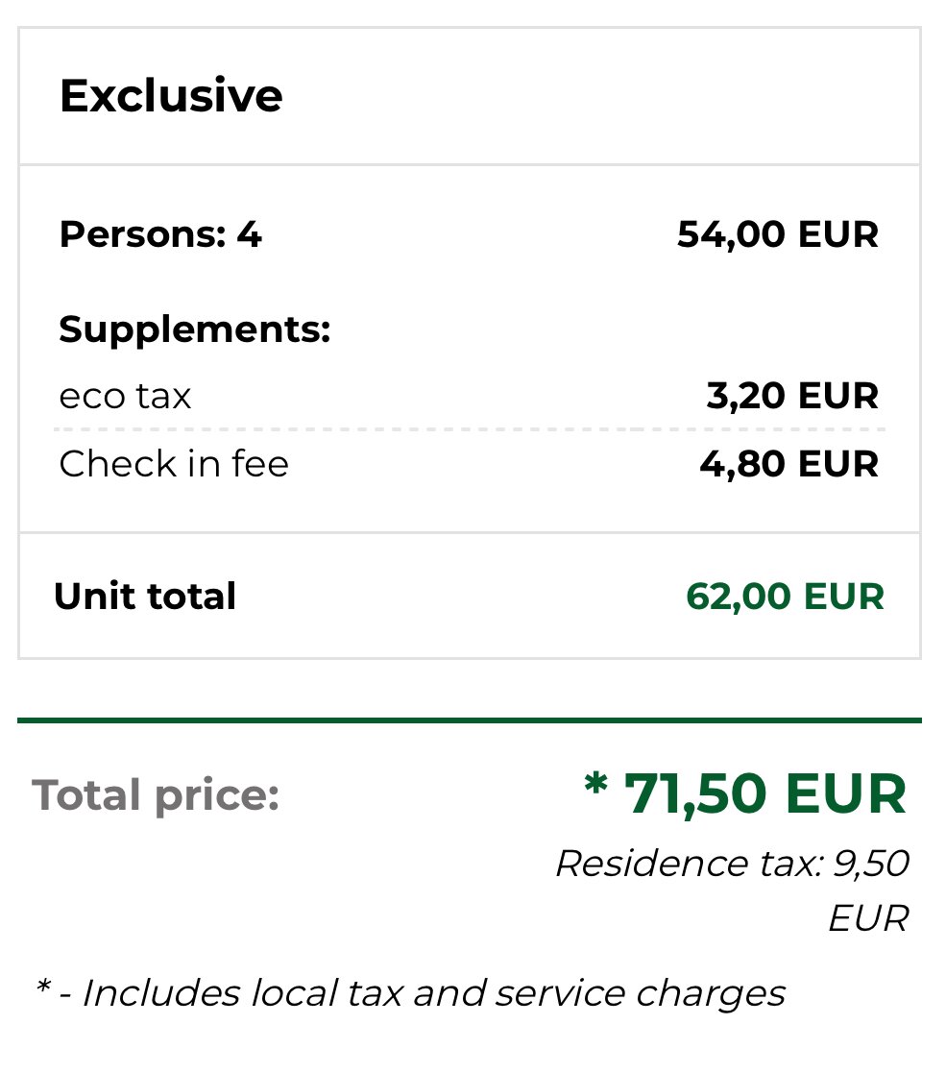Select the 71,50 EUR total amount
Screen dimensions: 946x1073
pyautogui.click(x=765, y=793)
